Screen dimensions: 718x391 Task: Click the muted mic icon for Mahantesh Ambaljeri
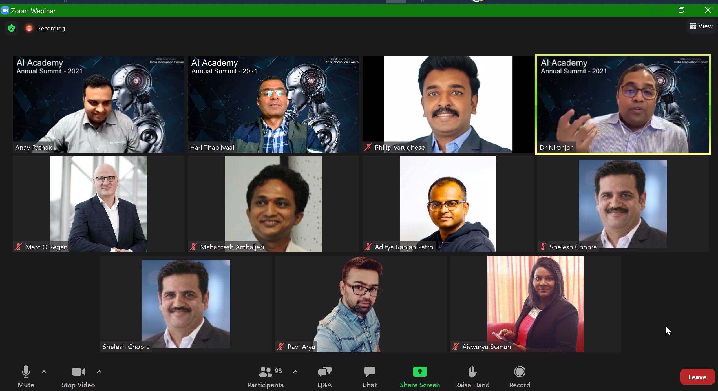(x=193, y=247)
